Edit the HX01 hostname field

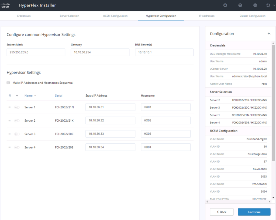click(166, 107)
